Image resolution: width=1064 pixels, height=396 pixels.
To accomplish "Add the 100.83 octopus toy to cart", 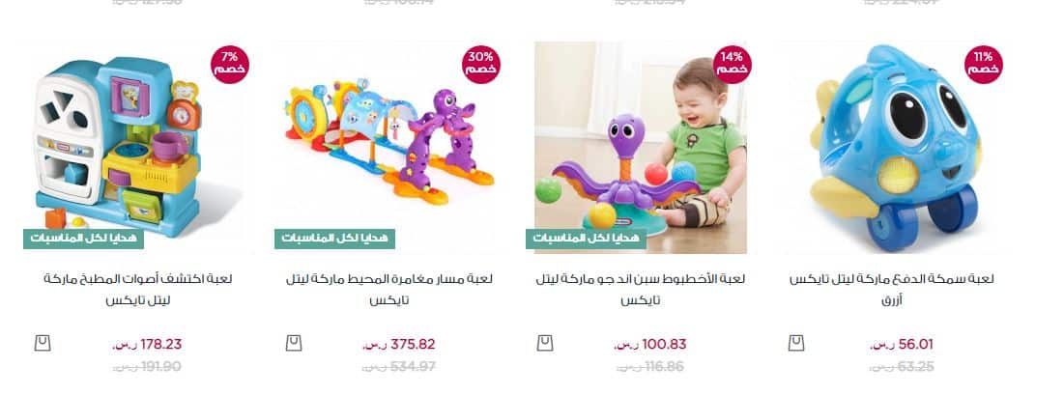I will tap(545, 343).
